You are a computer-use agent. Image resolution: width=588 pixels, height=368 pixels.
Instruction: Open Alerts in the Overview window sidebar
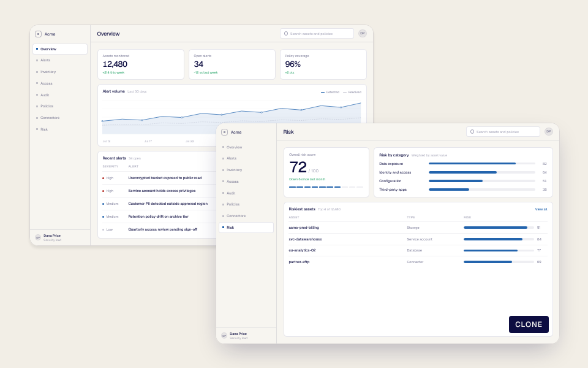point(60,60)
